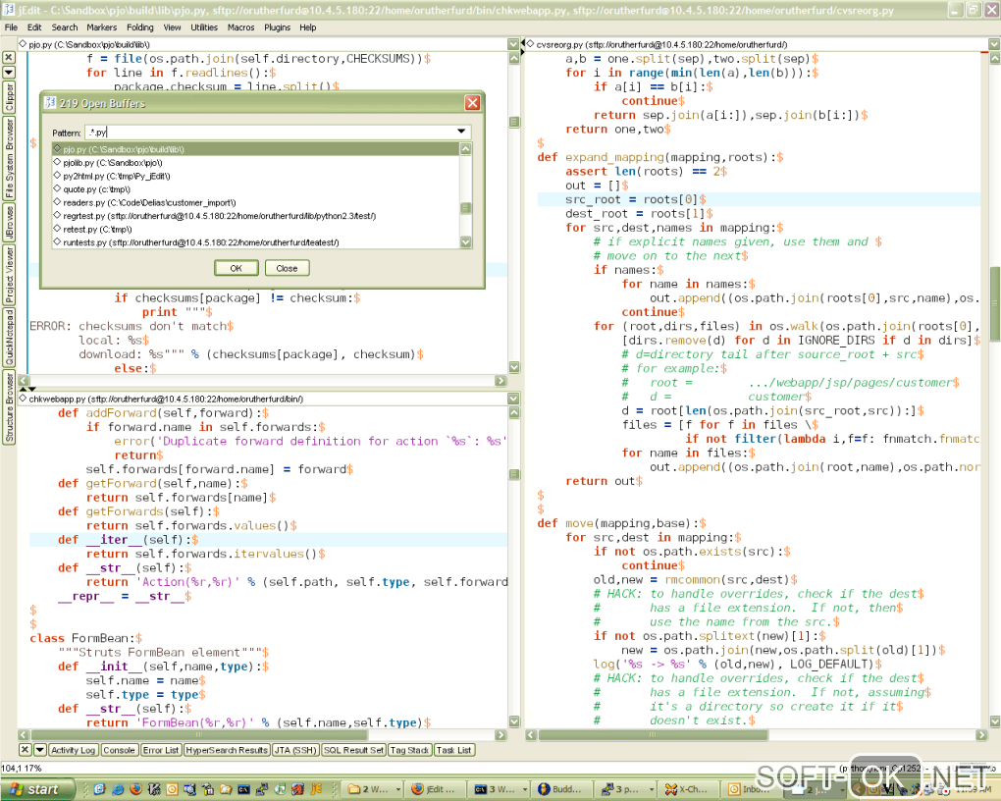Open the Plugins menu
This screenshot has width=1001, height=801.
[x=277, y=27]
